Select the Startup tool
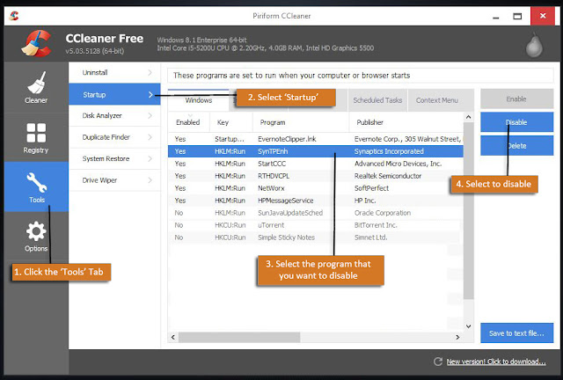 pyautogui.click(x=114, y=94)
